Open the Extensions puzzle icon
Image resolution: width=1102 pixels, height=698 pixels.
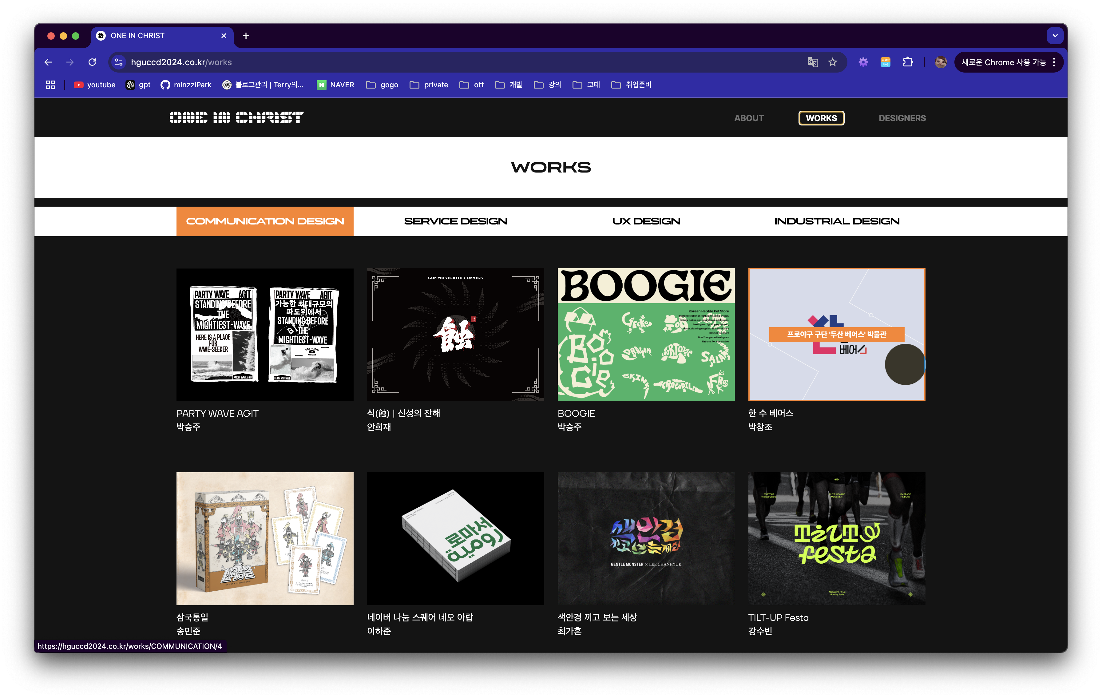[908, 62]
